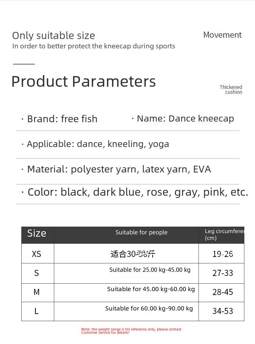Select the M size cell
The height and width of the screenshot is (344, 255).
click(36, 292)
